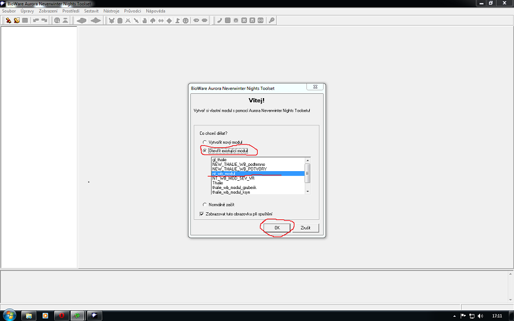The width and height of the screenshot is (514, 321).
Task: Click the undo arrow toolbar icon
Action: pyautogui.click(x=36, y=20)
